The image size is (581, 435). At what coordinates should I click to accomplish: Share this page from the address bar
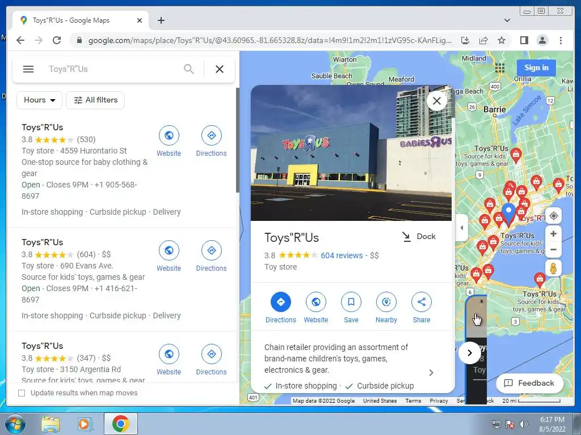[x=483, y=40]
